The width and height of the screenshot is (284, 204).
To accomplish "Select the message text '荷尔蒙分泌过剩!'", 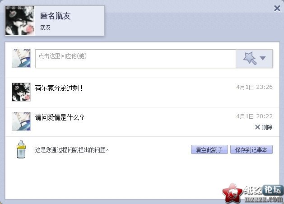I will 59,88.
